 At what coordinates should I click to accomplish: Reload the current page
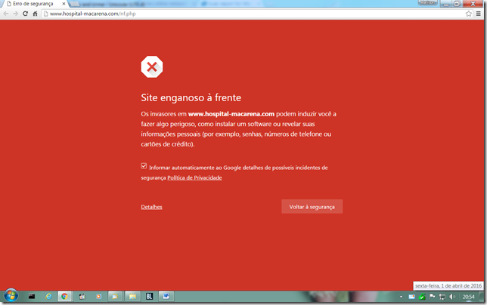click(25, 14)
